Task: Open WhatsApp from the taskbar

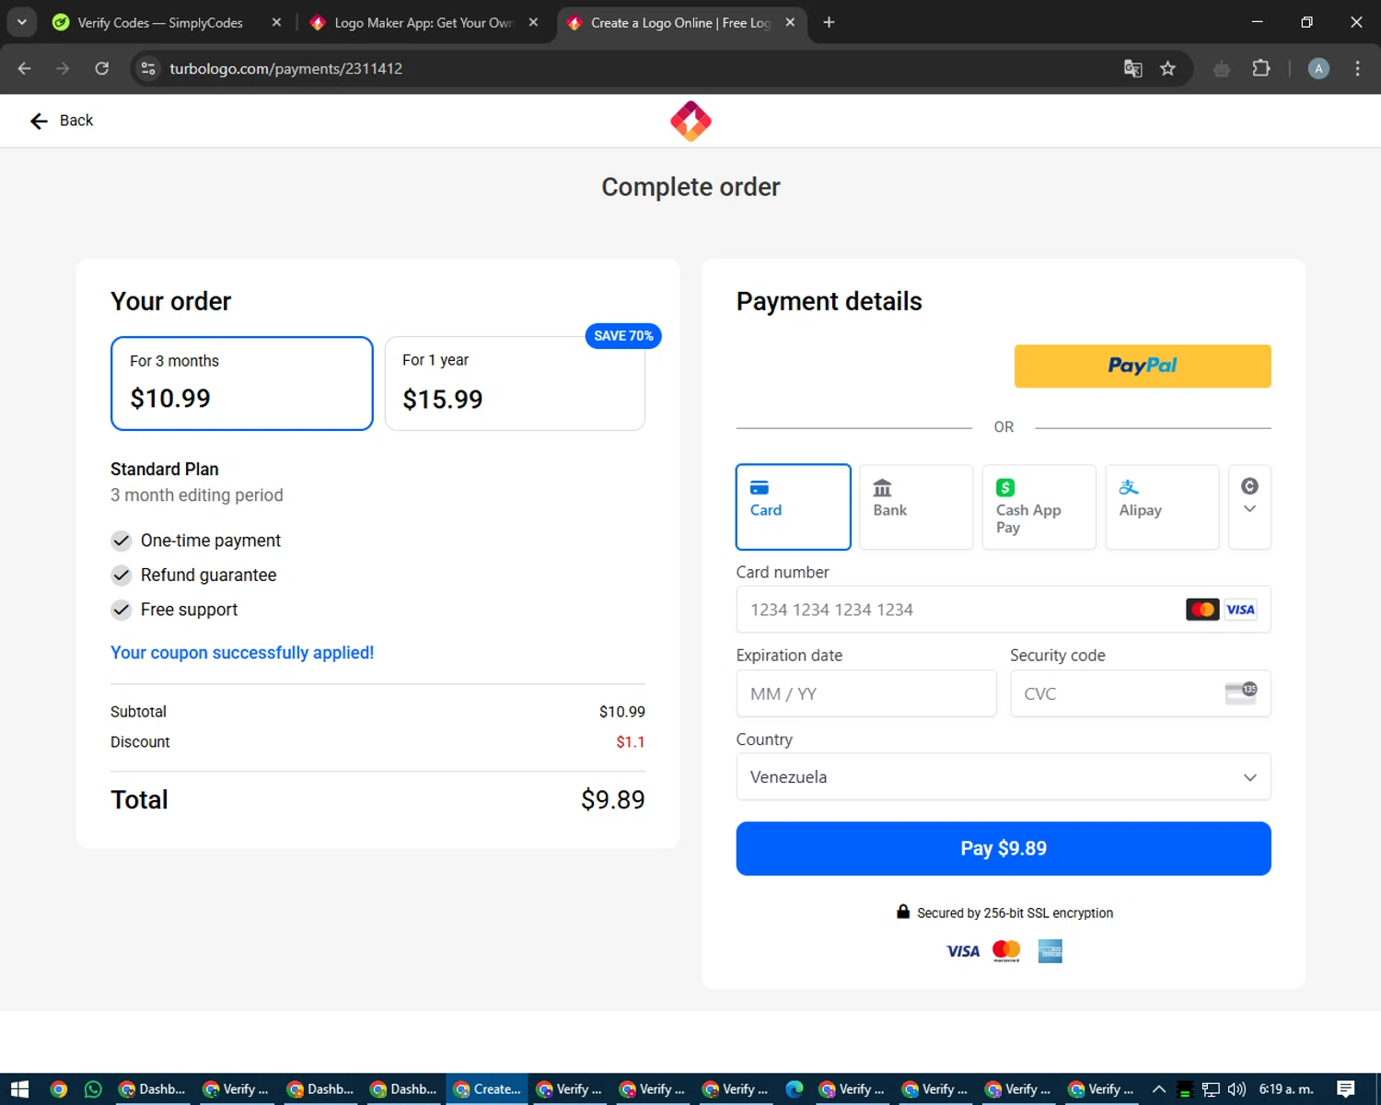Action: pyautogui.click(x=93, y=1089)
